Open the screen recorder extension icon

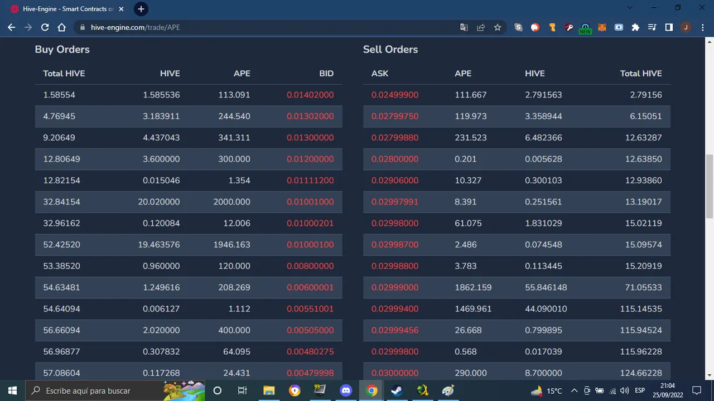point(619,27)
